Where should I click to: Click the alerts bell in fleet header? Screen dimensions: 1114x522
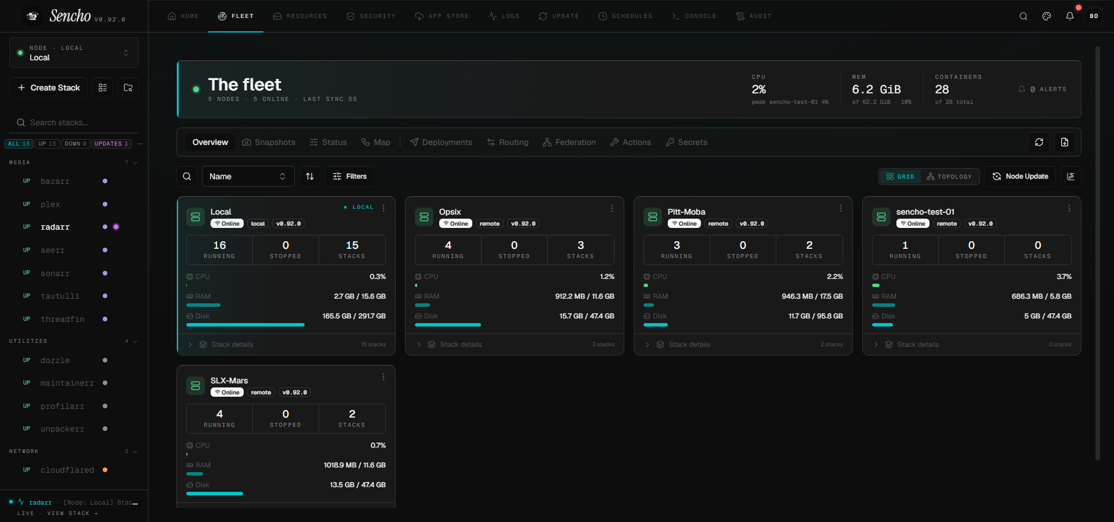click(1022, 89)
